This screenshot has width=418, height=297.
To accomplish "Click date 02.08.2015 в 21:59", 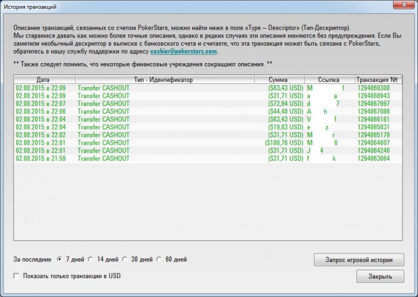I will pyautogui.click(x=41, y=158).
